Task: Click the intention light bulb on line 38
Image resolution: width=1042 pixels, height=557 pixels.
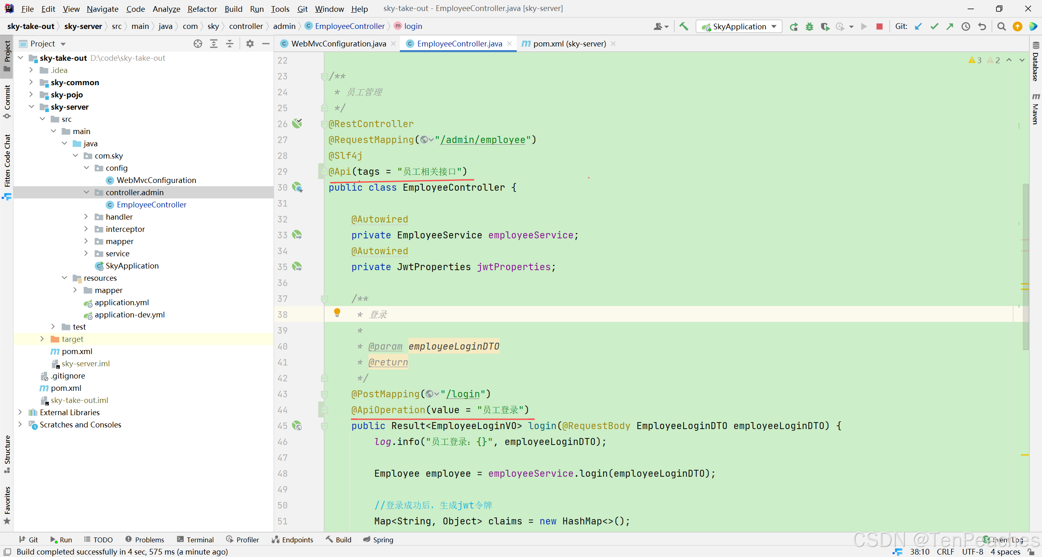Action: (337, 313)
